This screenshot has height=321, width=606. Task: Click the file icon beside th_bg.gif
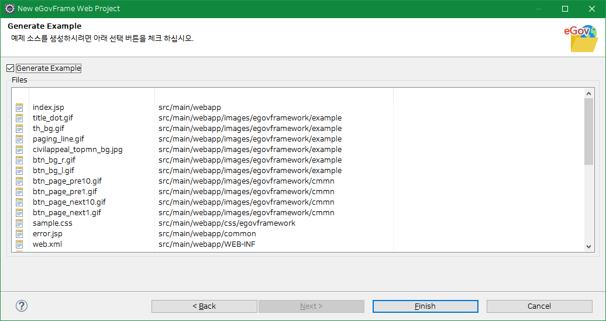click(x=19, y=128)
